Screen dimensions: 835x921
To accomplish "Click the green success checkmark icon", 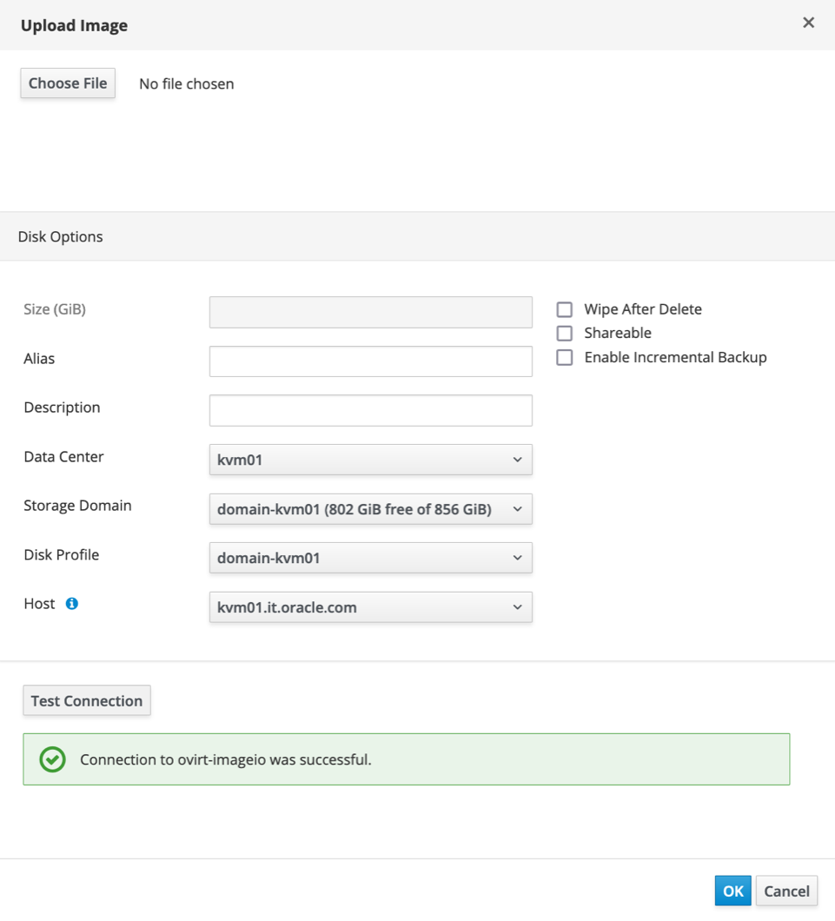I will pos(53,759).
